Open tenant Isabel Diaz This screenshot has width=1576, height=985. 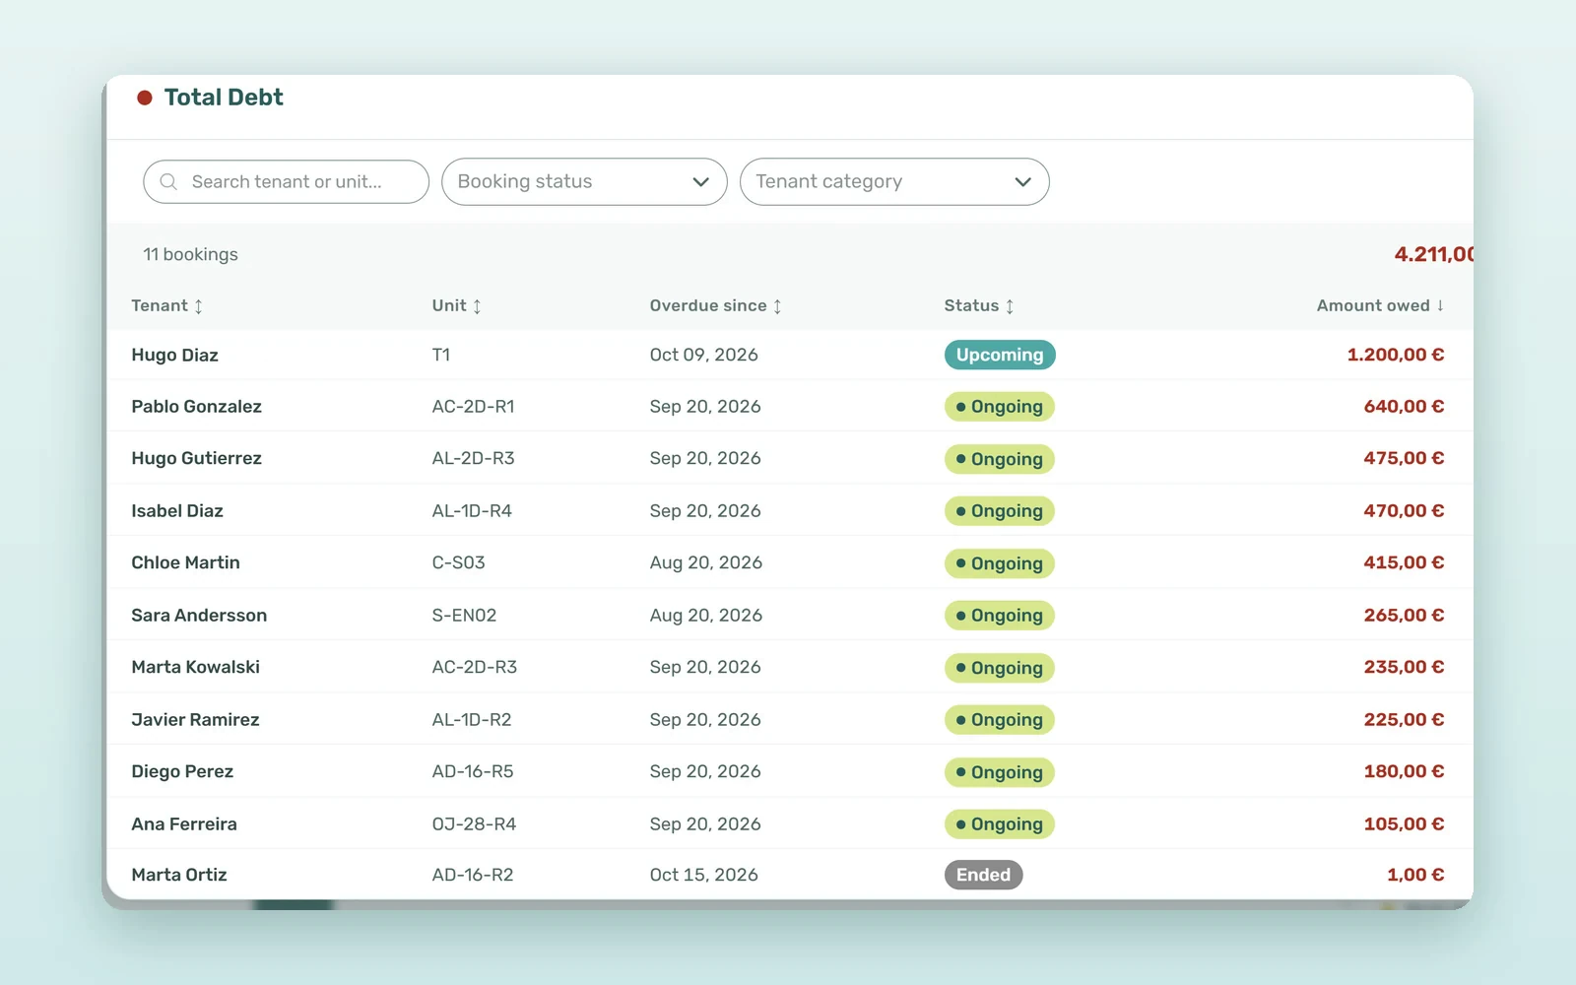177,511
